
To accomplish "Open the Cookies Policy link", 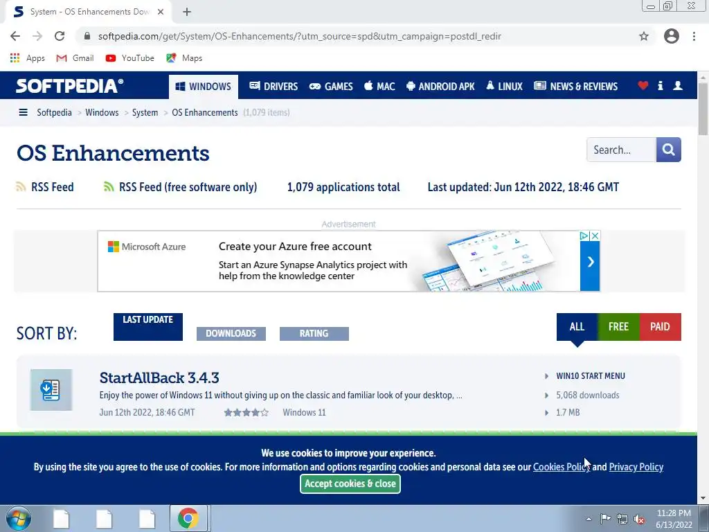I will 562,467.
